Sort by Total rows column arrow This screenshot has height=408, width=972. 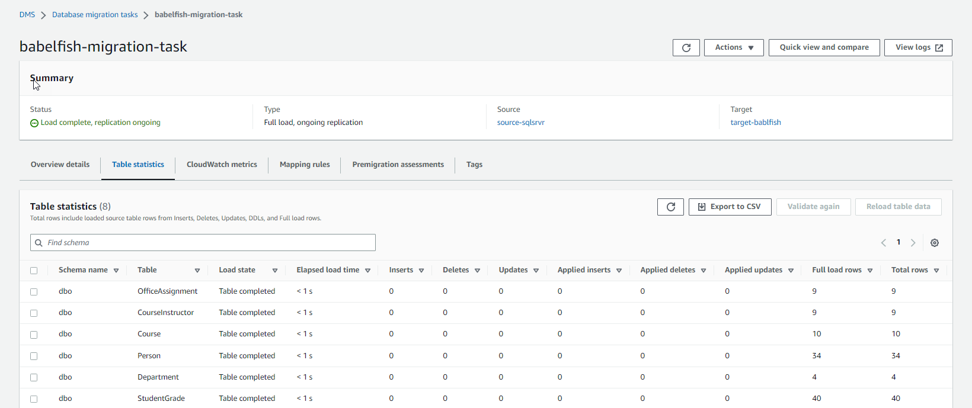point(936,271)
